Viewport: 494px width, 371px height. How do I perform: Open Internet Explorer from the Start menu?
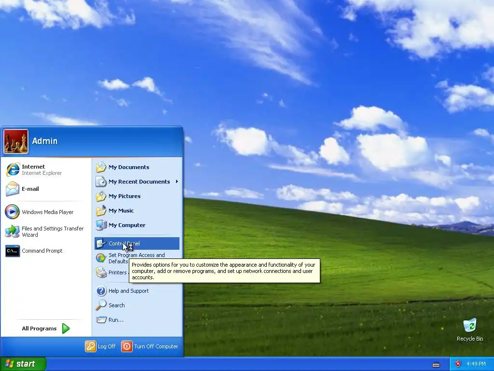(47, 170)
